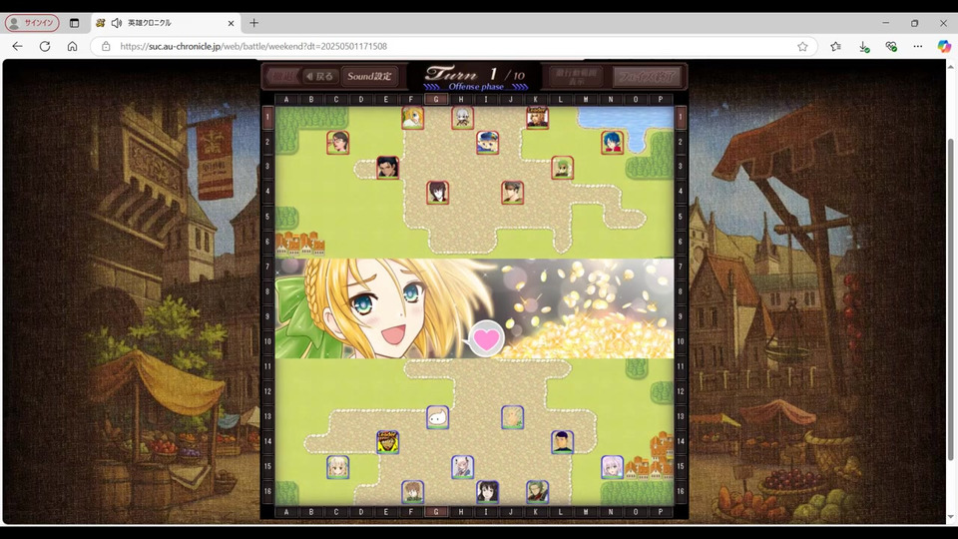Click the highlighted G column header at top
Viewport: 958px width, 539px height.
[x=436, y=99]
